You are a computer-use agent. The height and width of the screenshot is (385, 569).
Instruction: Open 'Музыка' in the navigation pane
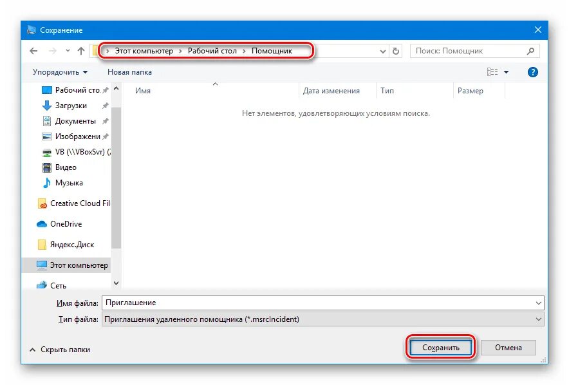(62, 183)
